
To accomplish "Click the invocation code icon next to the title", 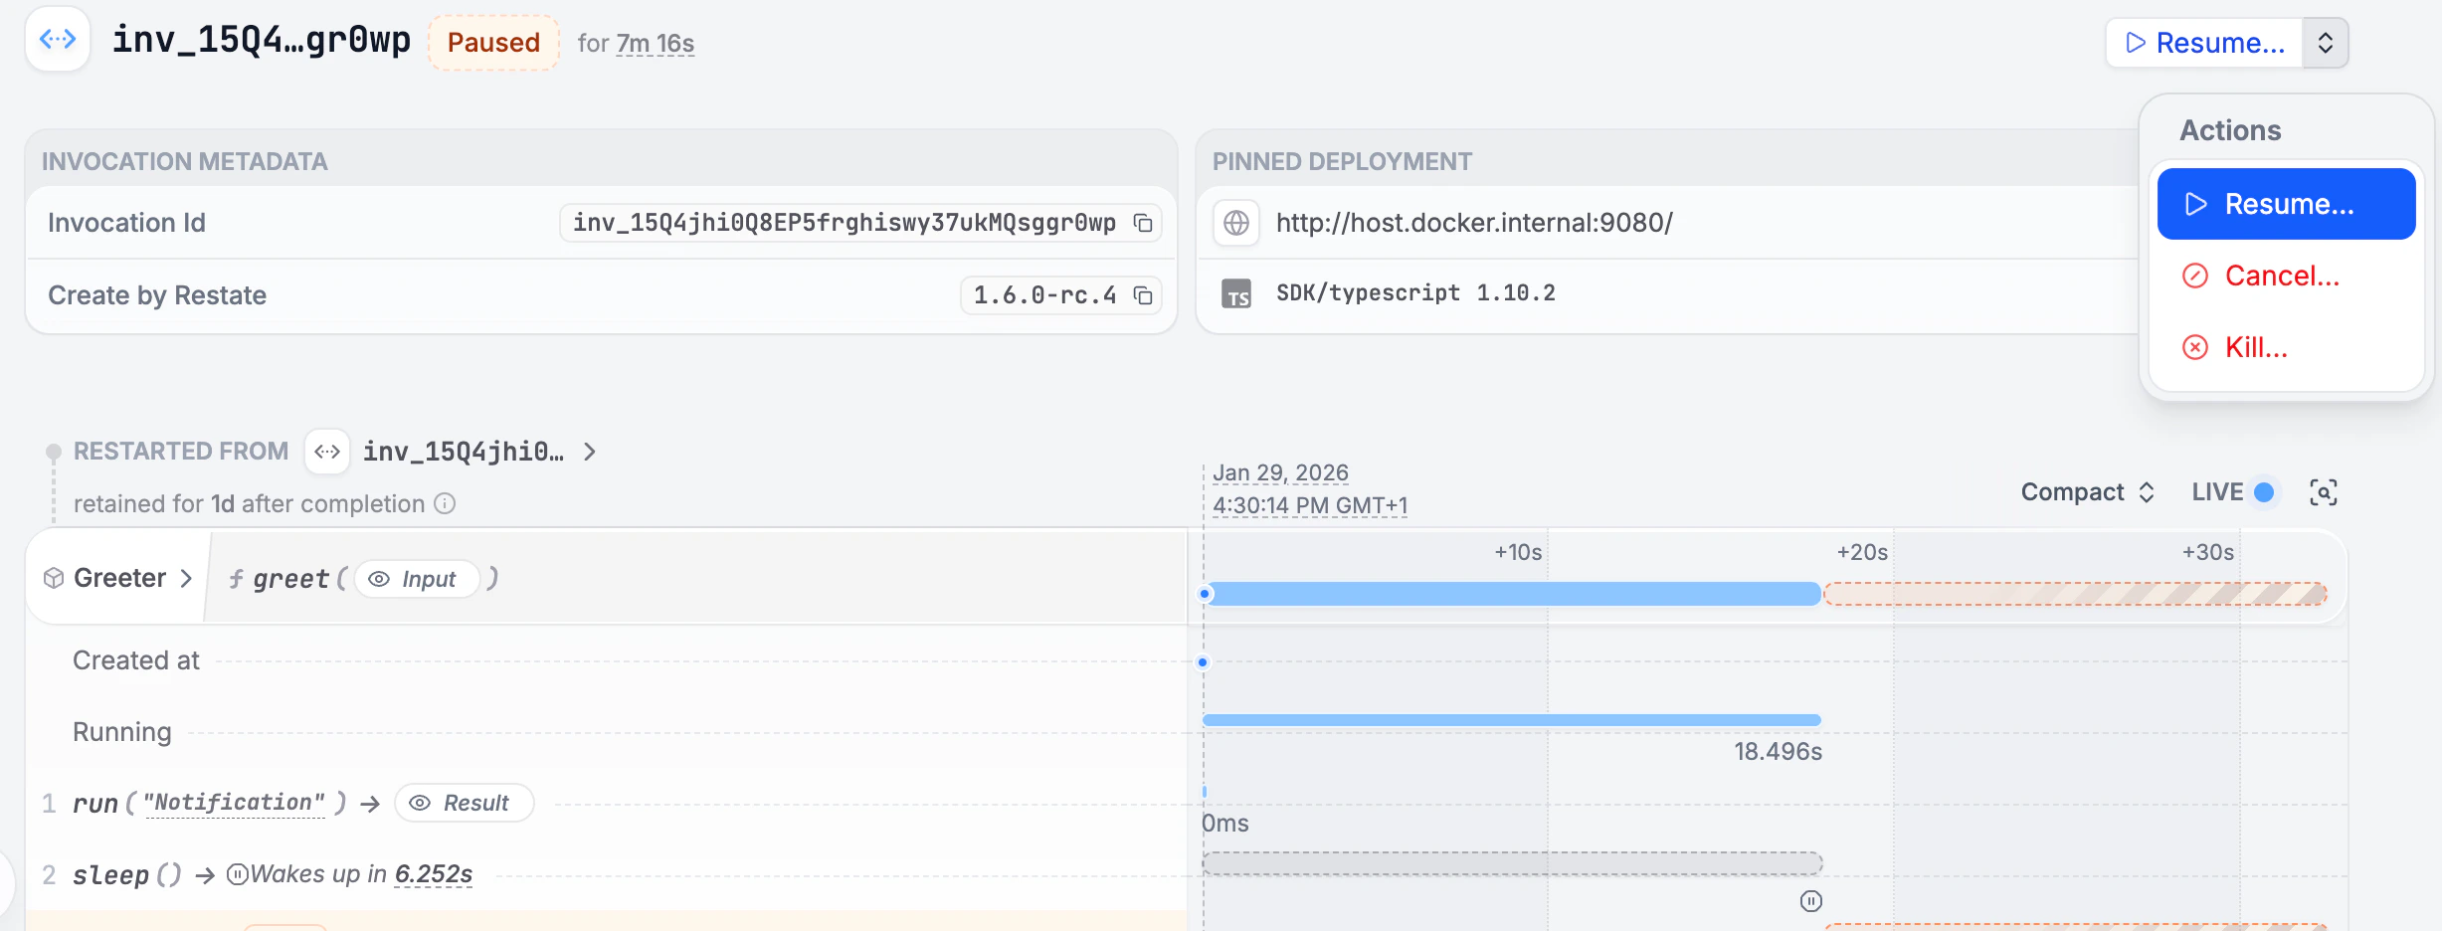I will (x=57, y=39).
